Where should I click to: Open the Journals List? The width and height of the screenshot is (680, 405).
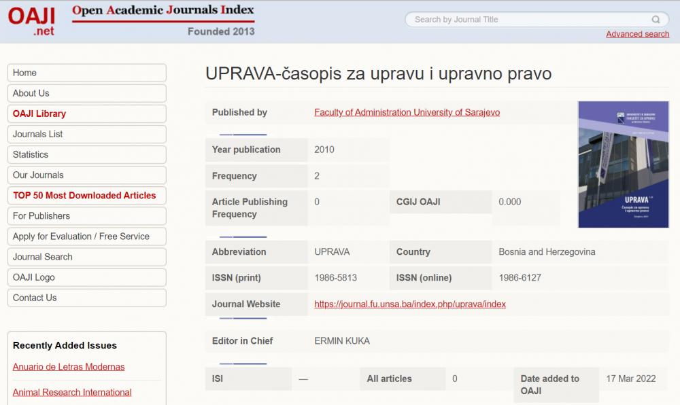coord(86,134)
